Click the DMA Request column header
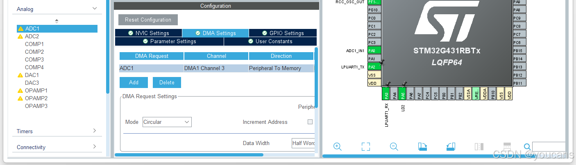 click(152, 56)
